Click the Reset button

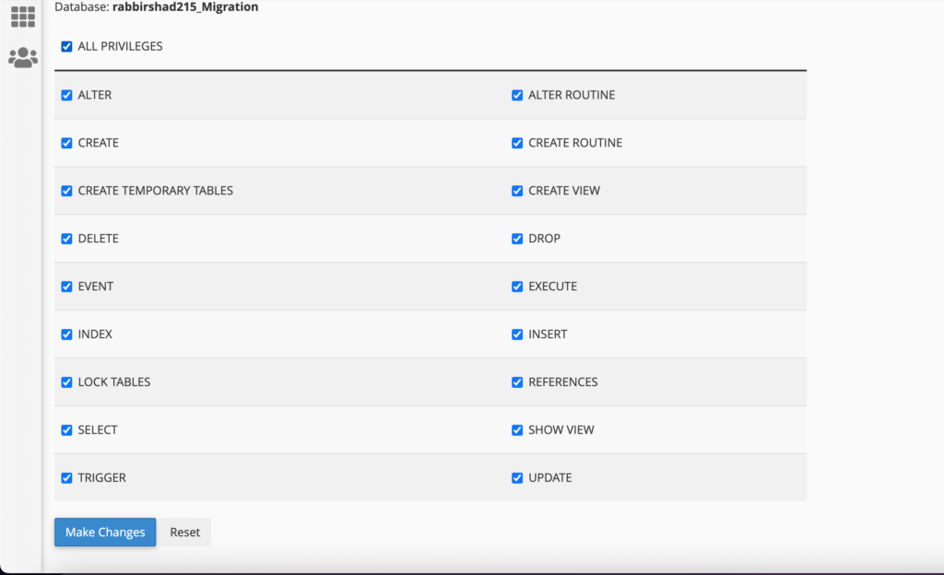[x=184, y=533]
